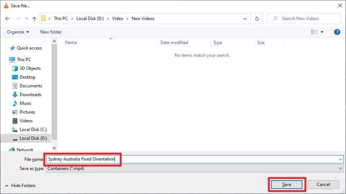Create a New folder
The image size is (346, 194).
coord(51,32)
